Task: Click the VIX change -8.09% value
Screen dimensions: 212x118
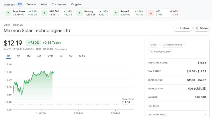Action: pyautogui.click(x=174, y=11)
